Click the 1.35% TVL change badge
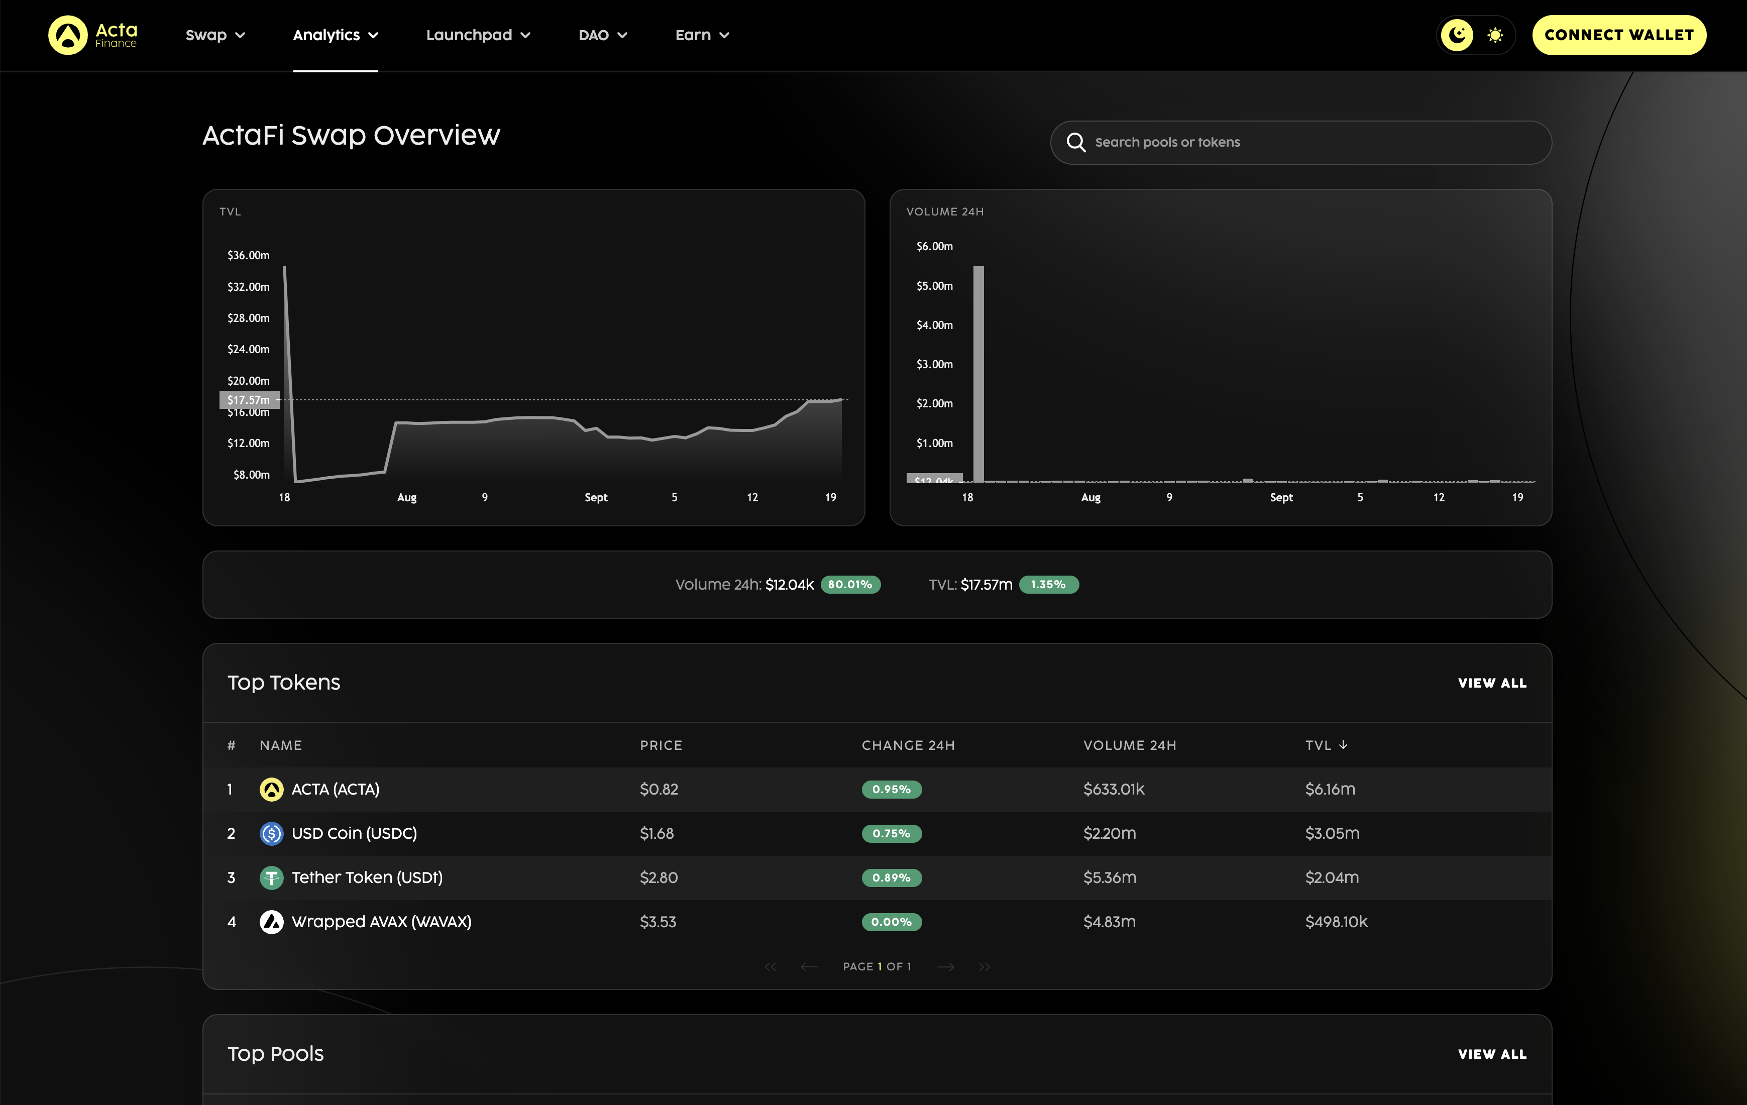This screenshot has width=1747, height=1105. coord(1048,584)
